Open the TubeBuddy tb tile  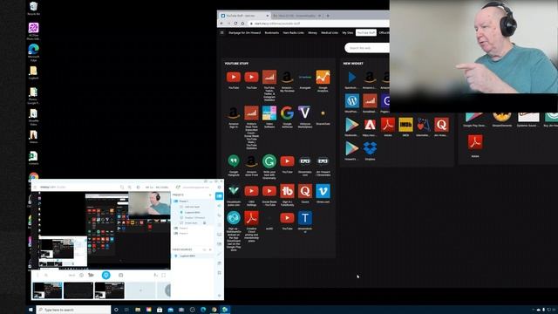[x=287, y=191]
